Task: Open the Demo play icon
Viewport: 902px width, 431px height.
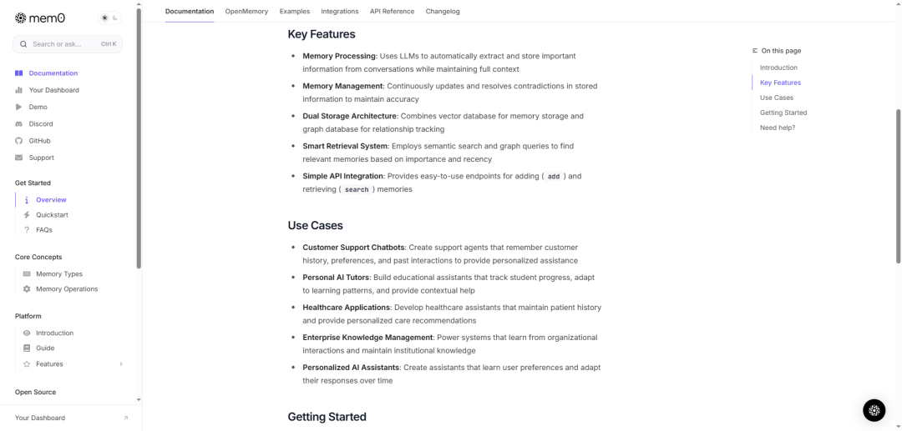Action: (19, 107)
